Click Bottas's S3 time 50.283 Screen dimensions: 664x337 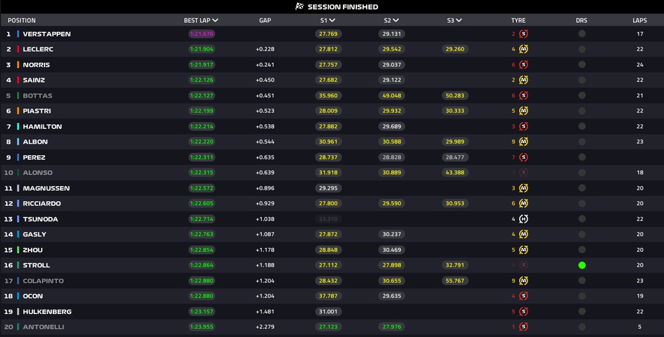click(455, 96)
